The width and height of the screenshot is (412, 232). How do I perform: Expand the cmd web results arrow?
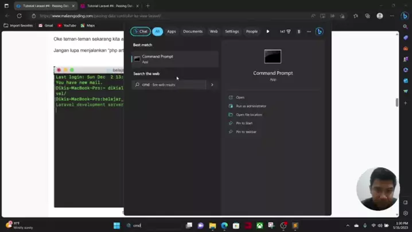coord(212,84)
